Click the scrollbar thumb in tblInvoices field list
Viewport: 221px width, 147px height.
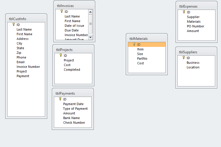tap(90, 24)
